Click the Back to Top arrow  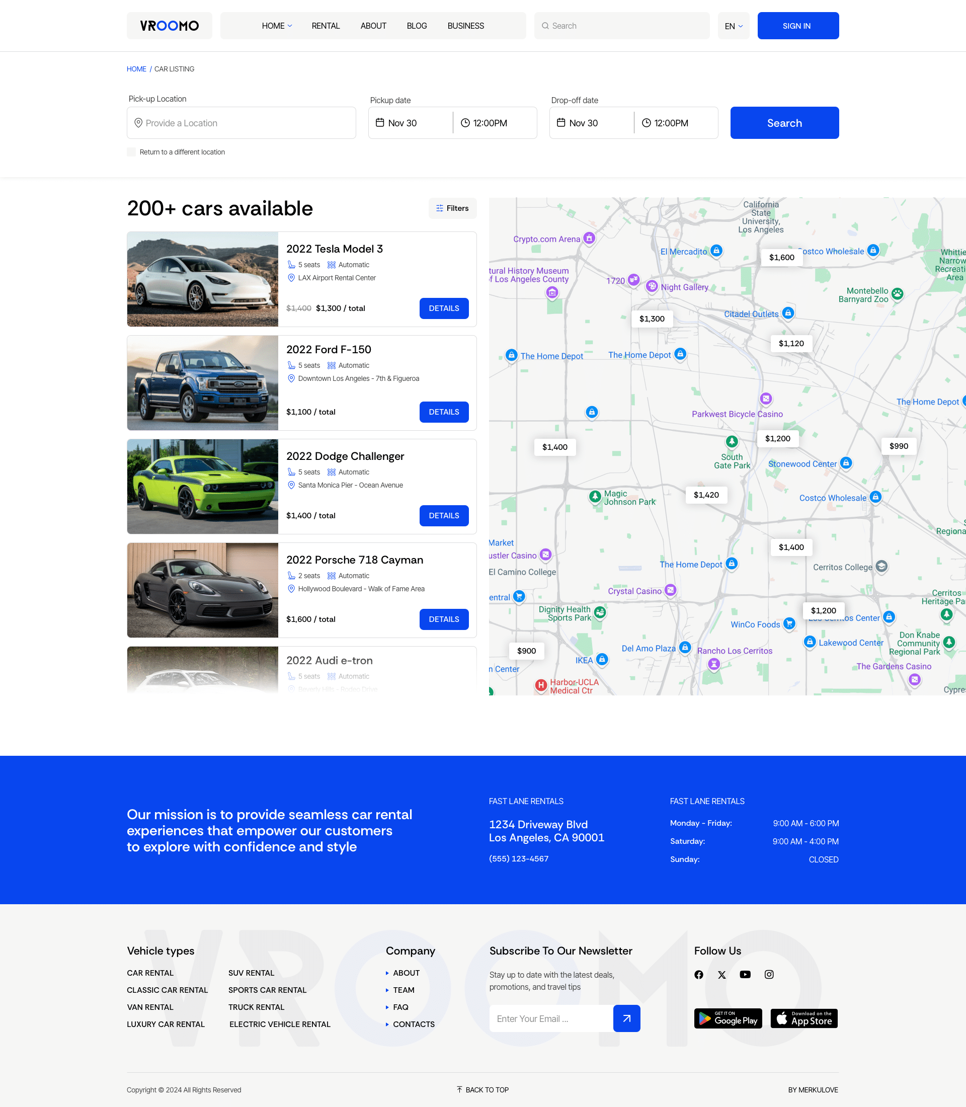[459, 1090]
